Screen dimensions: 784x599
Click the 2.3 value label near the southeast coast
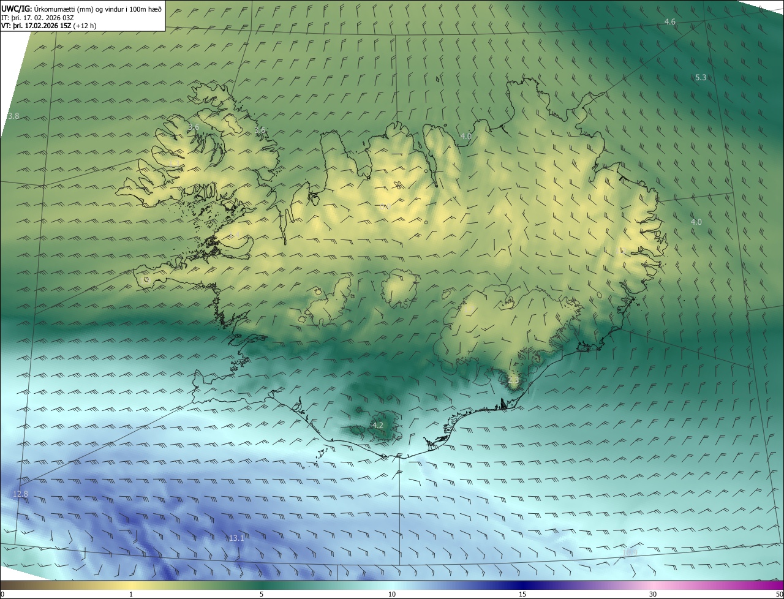[514, 380]
